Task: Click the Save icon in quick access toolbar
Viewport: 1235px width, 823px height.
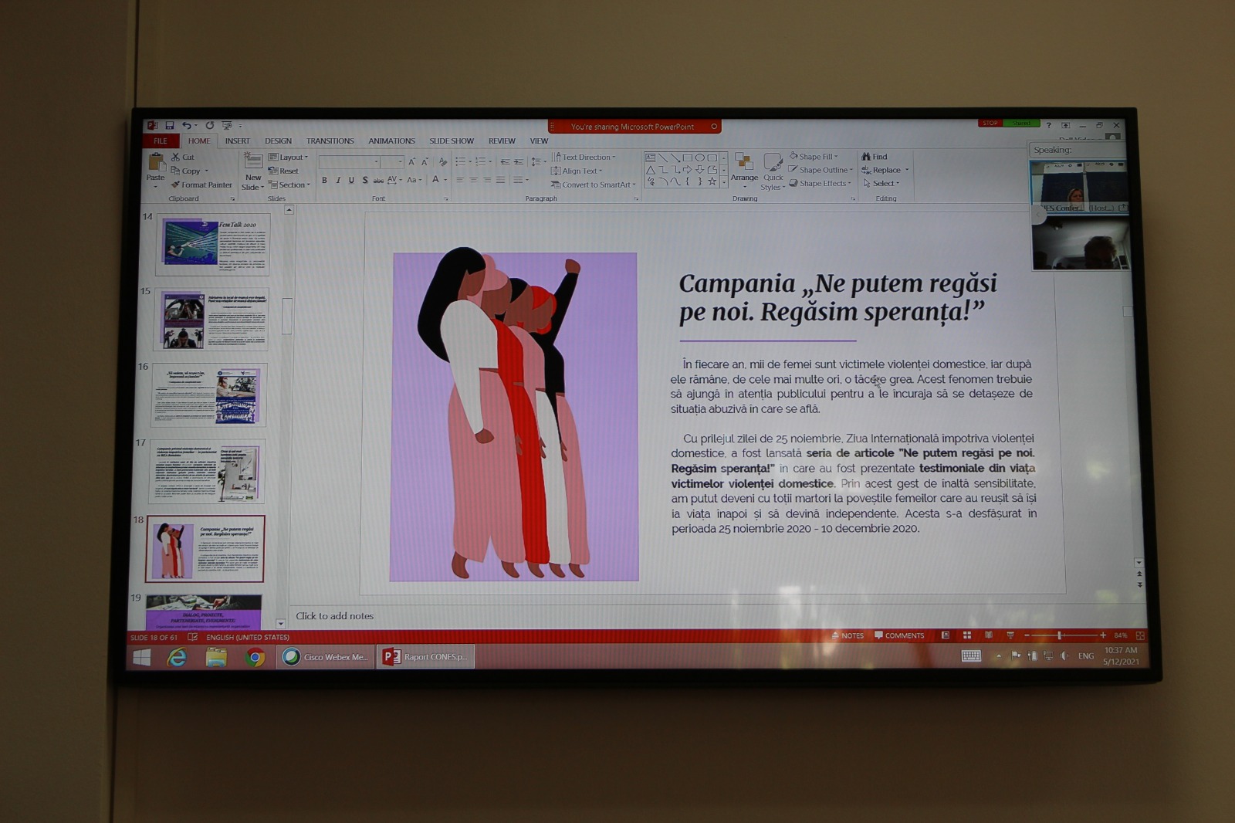Action: [x=169, y=125]
